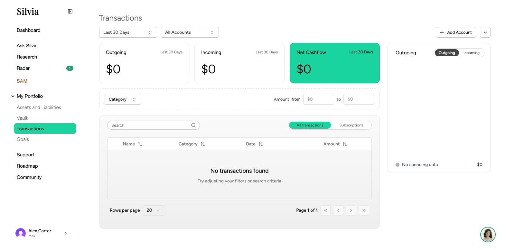Go to previous page of transactions
Viewport: 506px width, 250px height.
point(338,210)
